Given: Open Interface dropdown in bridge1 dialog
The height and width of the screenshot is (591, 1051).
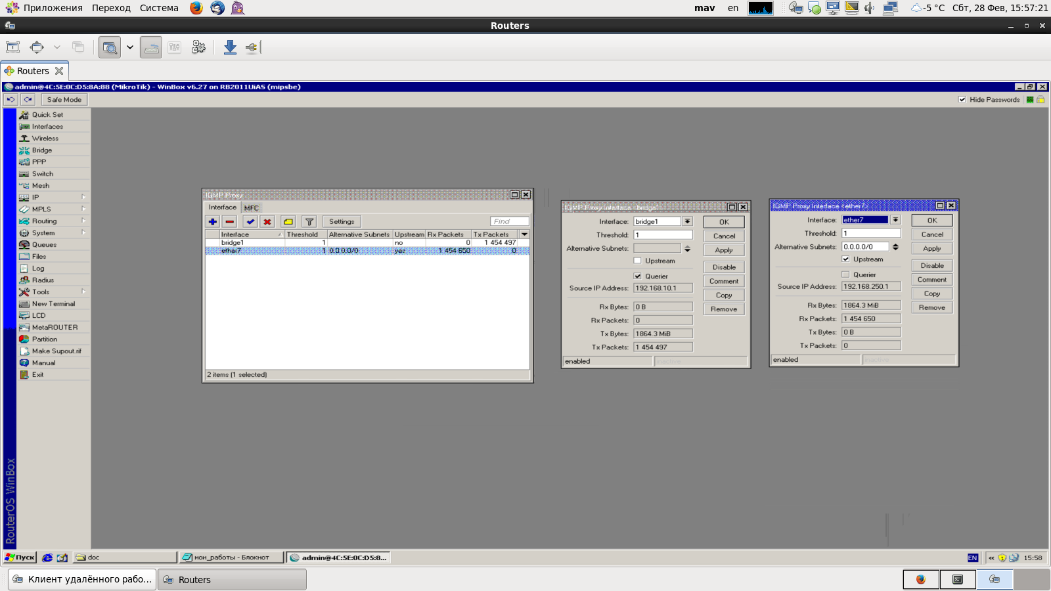Looking at the screenshot, I should pyautogui.click(x=687, y=222).
